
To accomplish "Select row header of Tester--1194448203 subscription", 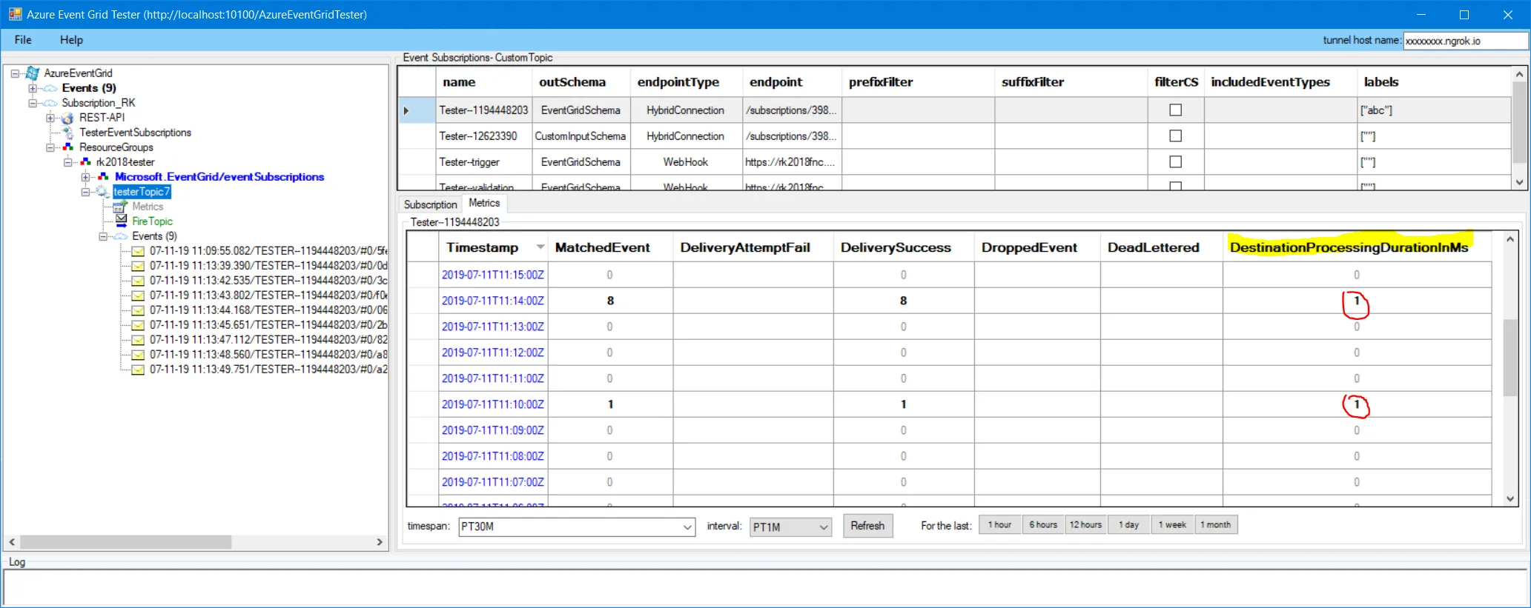I will [x=416, y=110].
